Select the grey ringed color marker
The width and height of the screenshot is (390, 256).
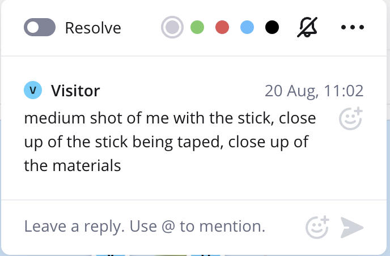click(x=172, y=27)
